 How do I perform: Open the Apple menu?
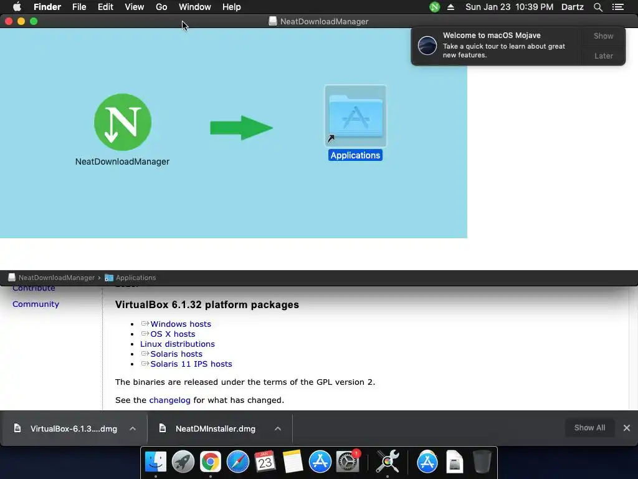17,7
